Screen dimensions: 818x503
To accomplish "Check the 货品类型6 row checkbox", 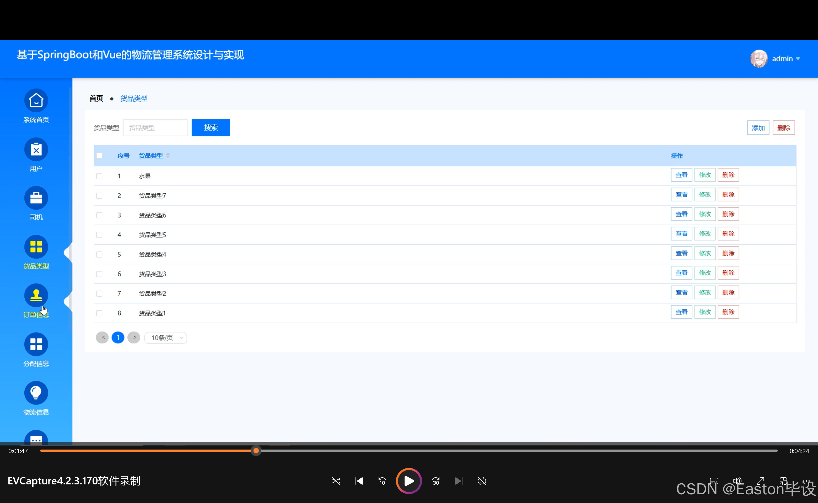I will click(x=99, y=215).
